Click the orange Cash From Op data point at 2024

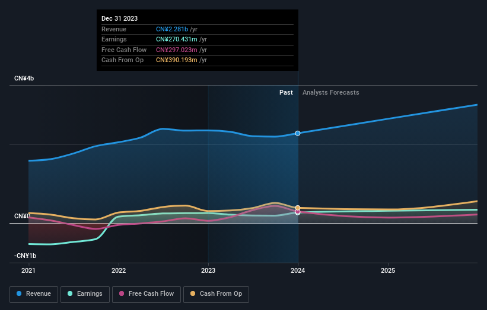[x=298, y=208]
